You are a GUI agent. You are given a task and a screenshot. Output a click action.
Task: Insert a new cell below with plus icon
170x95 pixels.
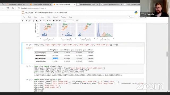coord(26,21)
